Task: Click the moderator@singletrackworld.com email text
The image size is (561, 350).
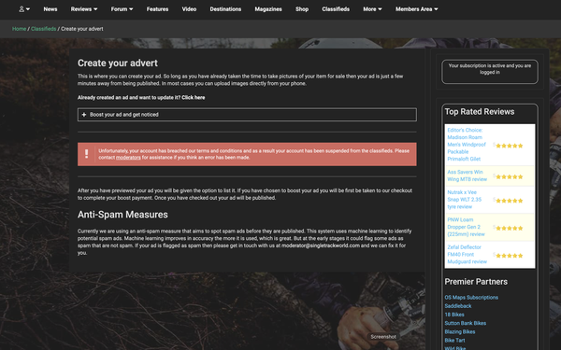Action: coord(321,245)
